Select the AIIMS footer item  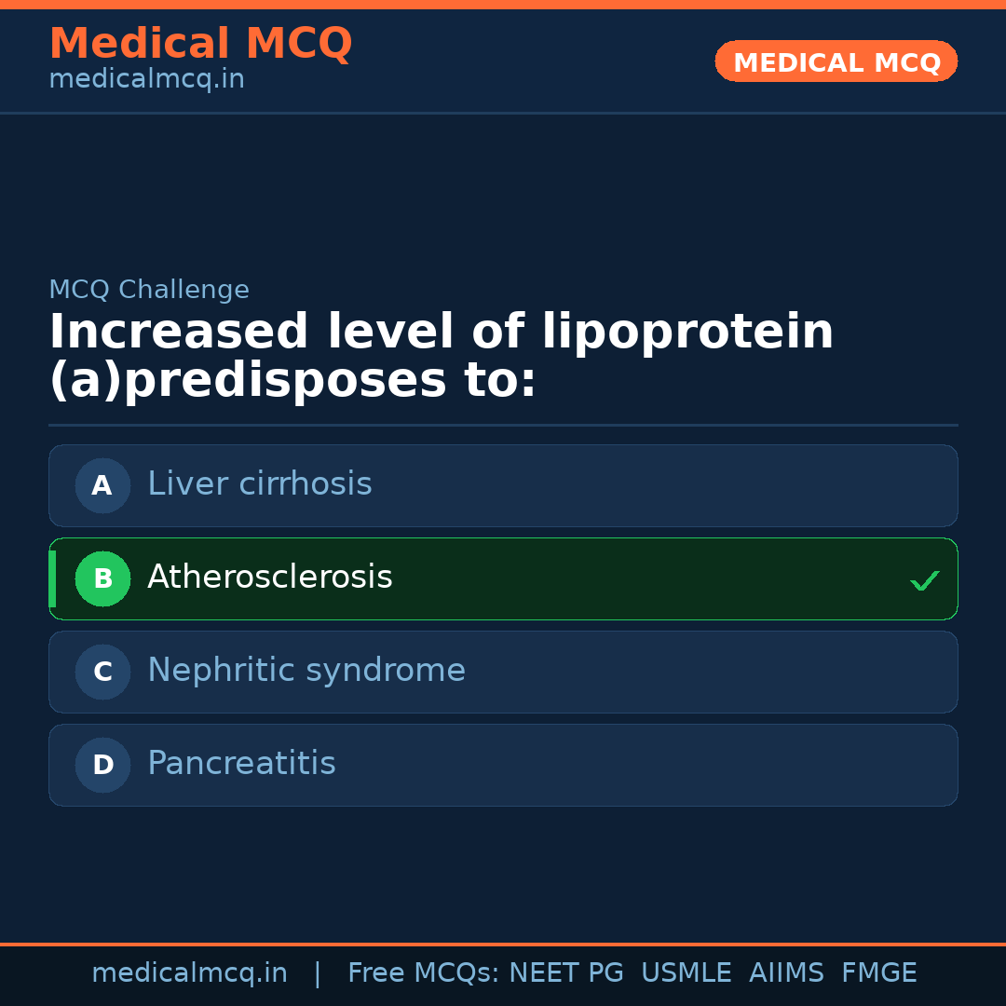(x=786, y=973)
